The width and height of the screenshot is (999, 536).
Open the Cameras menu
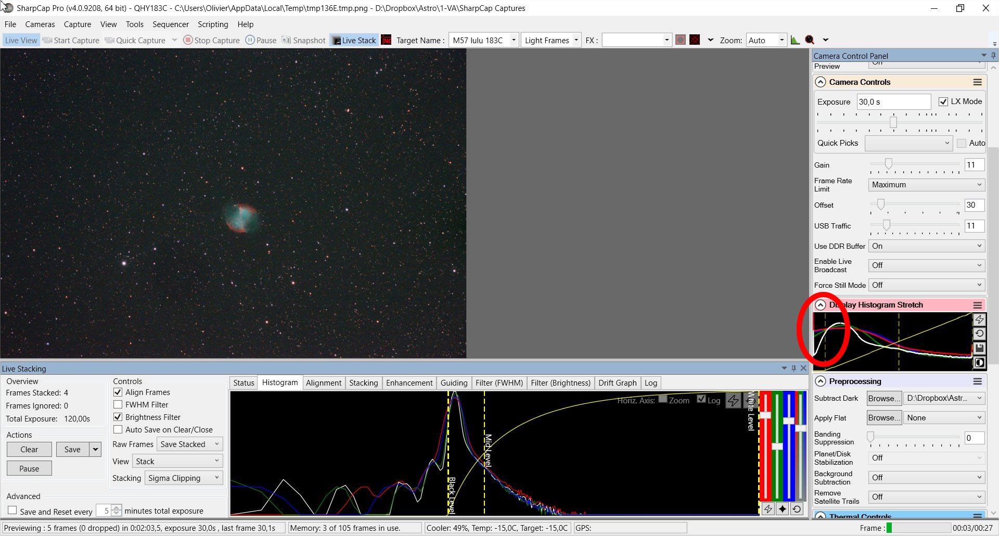click(x=40, y=24)
